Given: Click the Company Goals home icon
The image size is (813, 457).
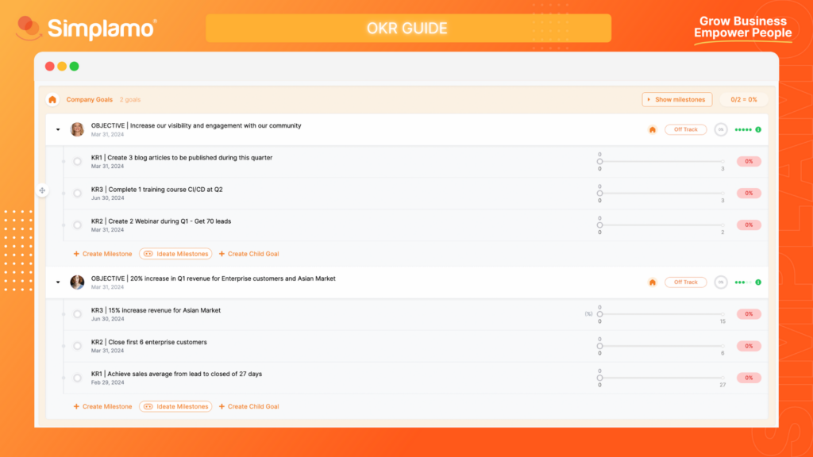Looking at the screenshot, I should click(x=52, y=99).
